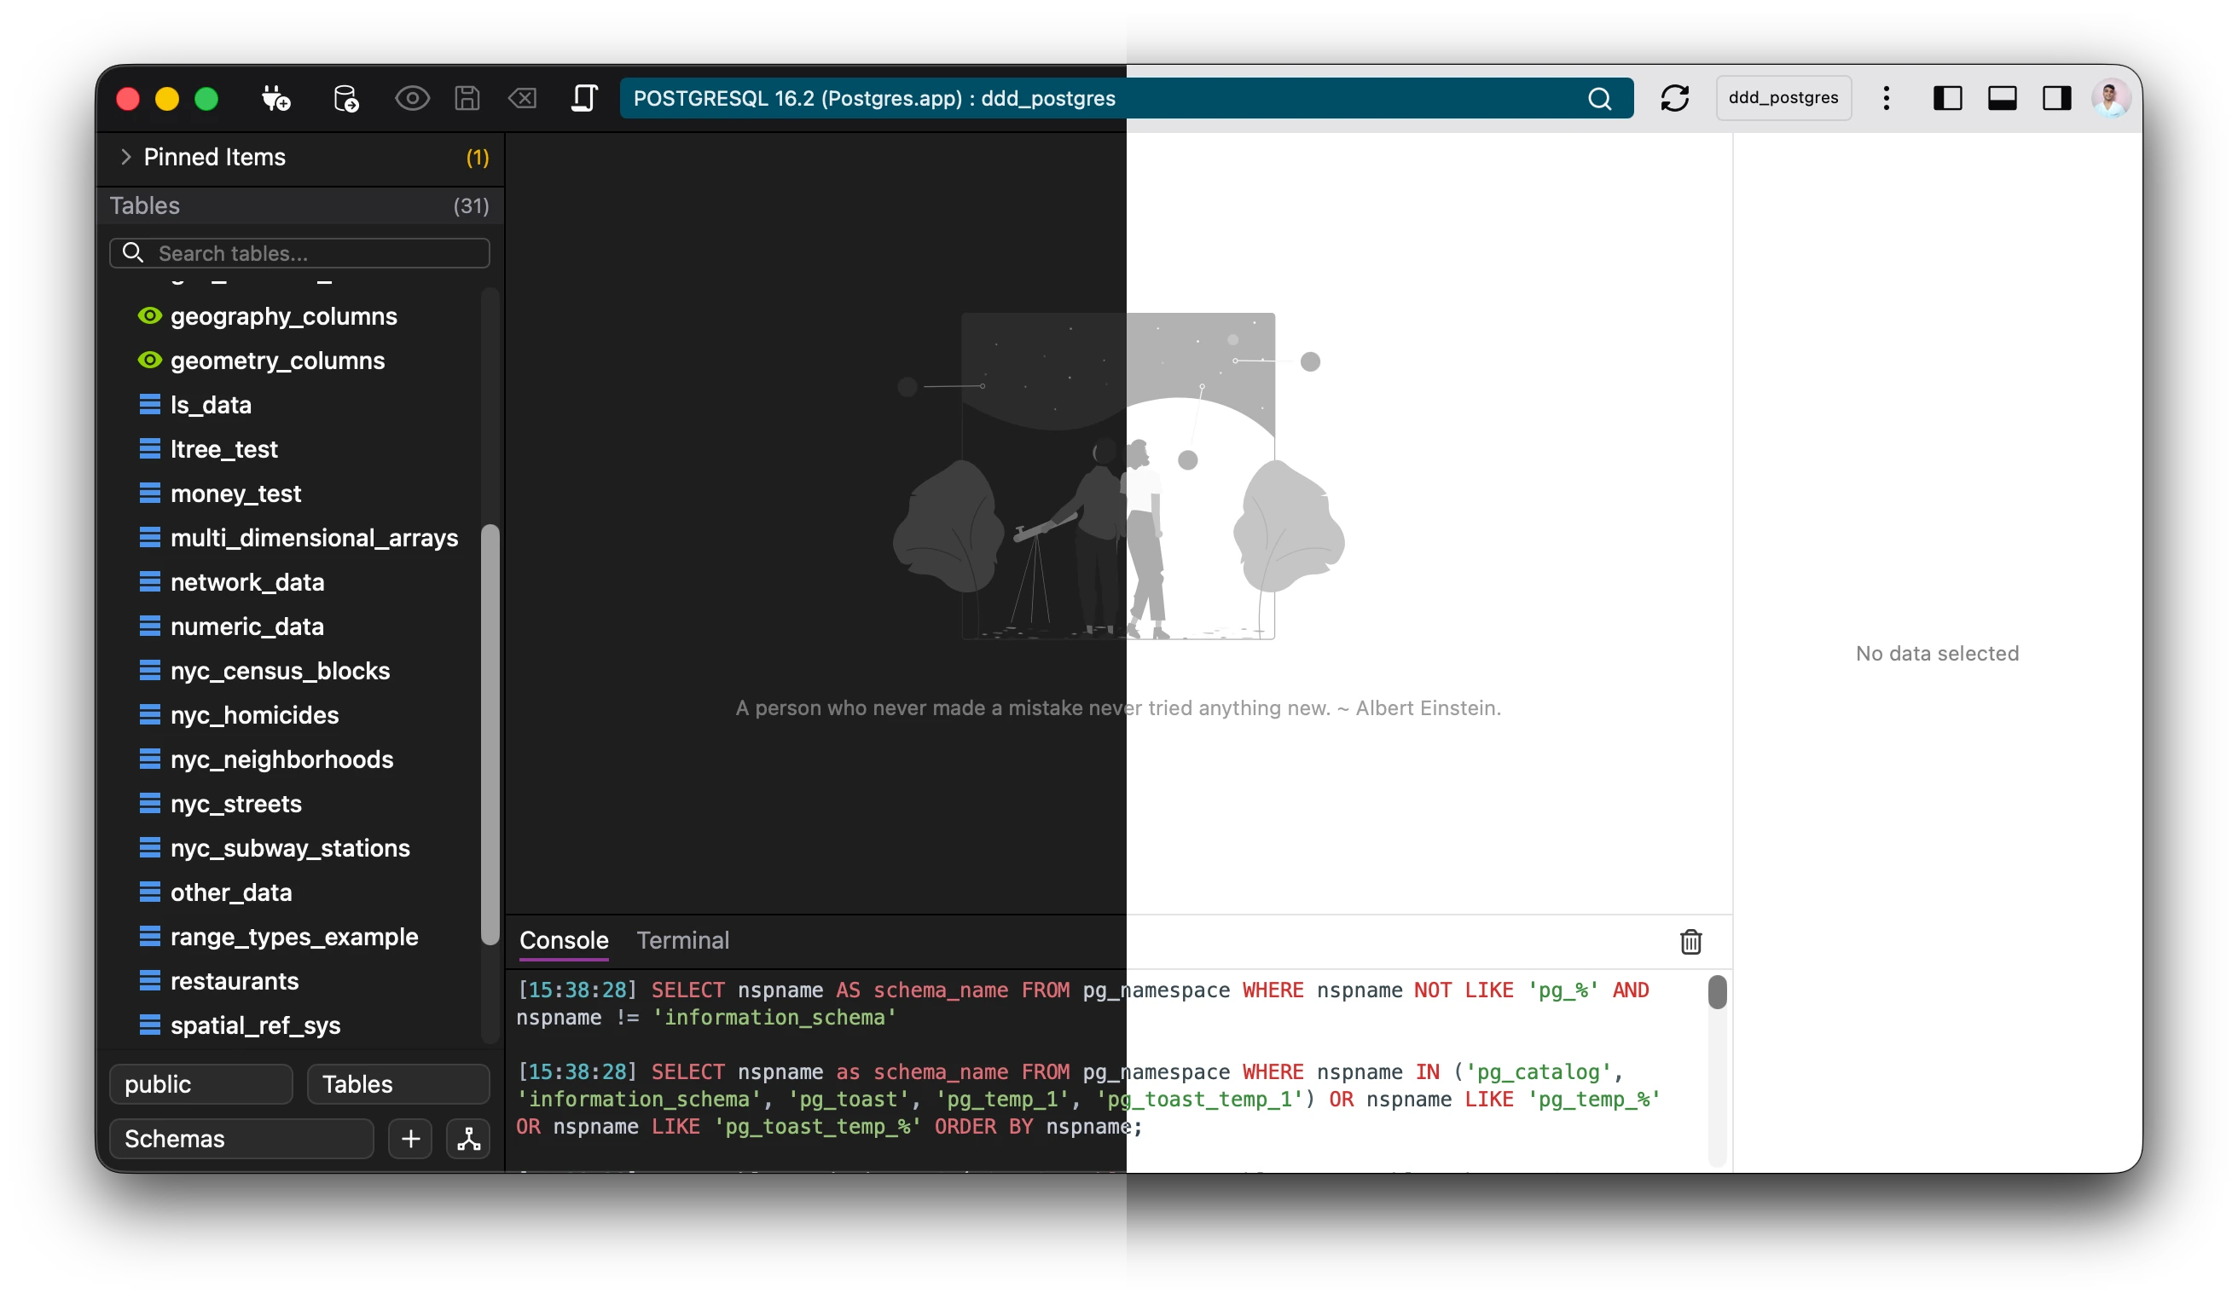Click the ddd_postgres database button
2238x1299 pixels.
click(x=1783, y=98)
